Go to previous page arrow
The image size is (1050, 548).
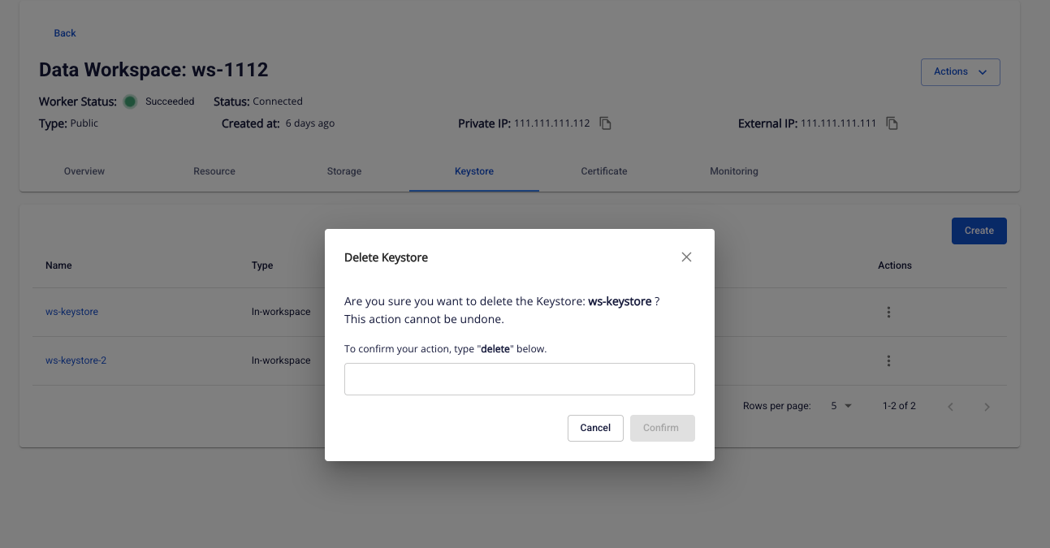coord(950,406)
